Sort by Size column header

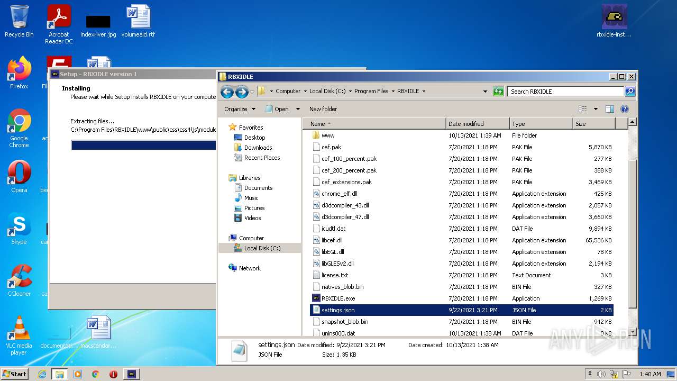tap(594, 124)
